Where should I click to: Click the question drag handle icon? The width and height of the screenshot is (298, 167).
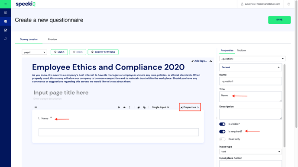pos(36,107)
